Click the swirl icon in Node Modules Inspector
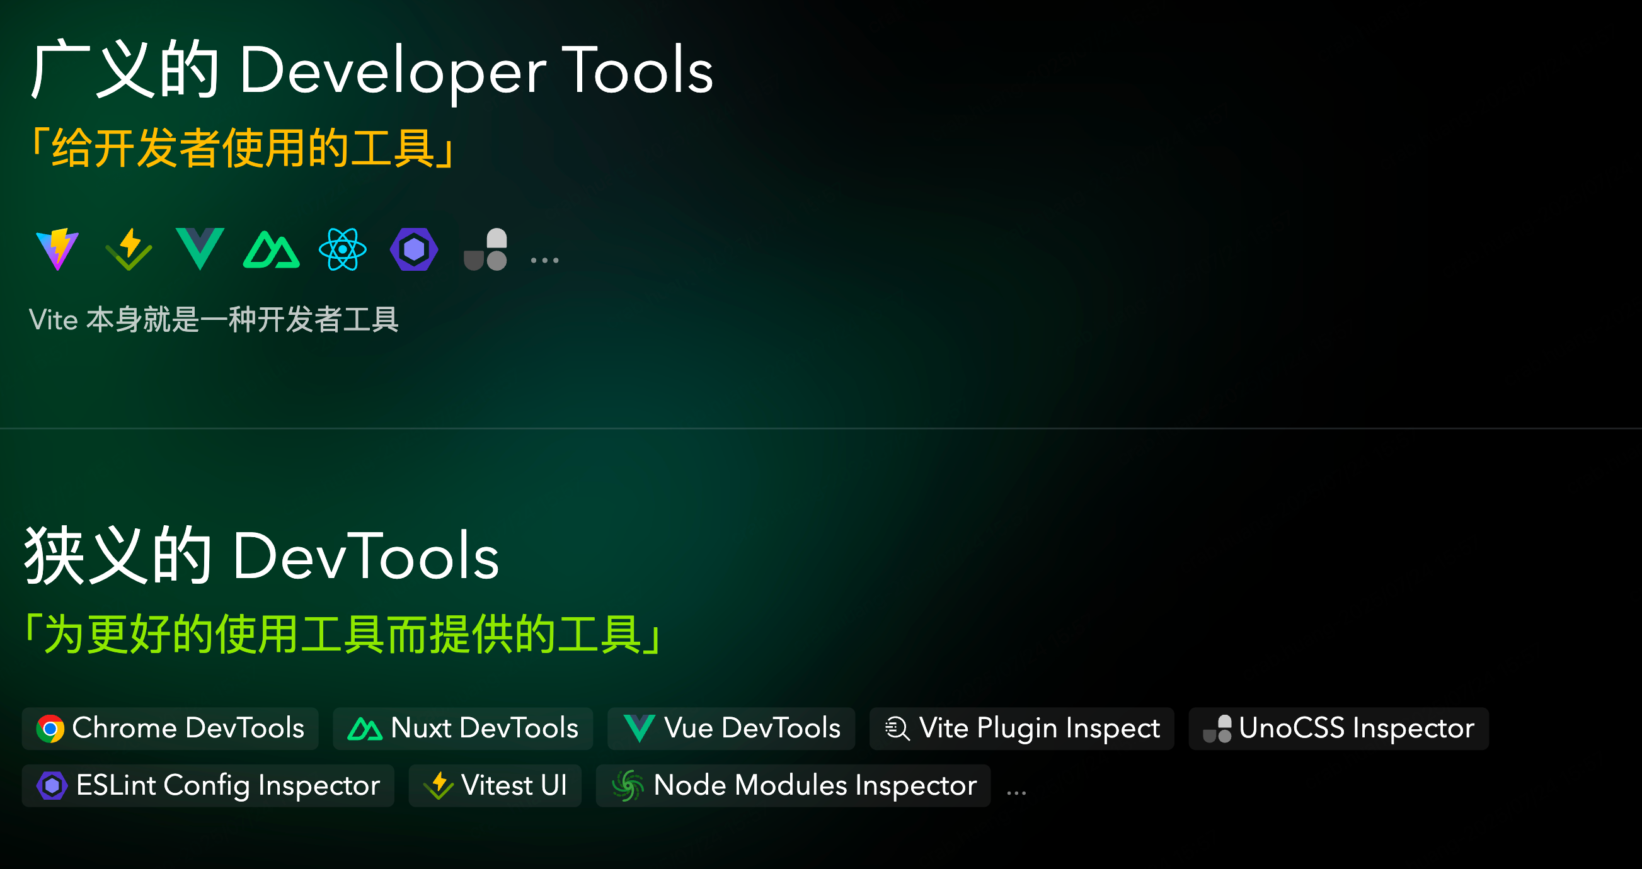This screenshot has height=869, width=1642. (628, 786)
